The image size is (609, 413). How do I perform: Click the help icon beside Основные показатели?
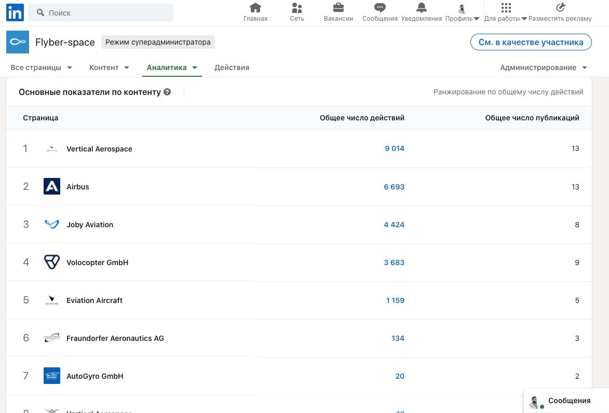167,92
